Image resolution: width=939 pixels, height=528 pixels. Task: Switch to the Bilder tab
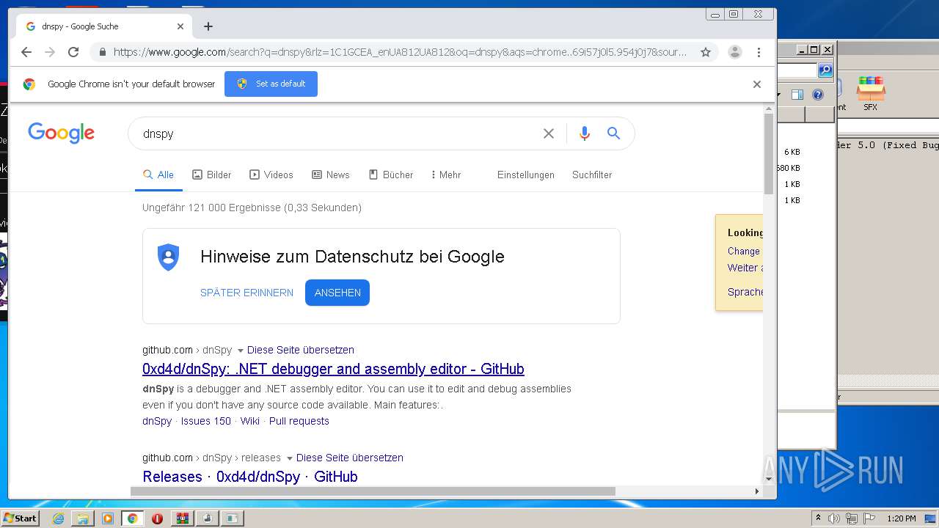point(212,175)
